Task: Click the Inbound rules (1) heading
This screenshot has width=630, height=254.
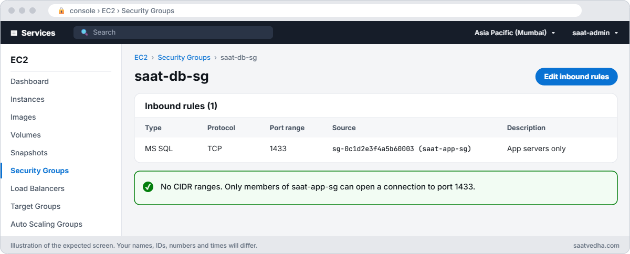Action: (x=181, y=106)
